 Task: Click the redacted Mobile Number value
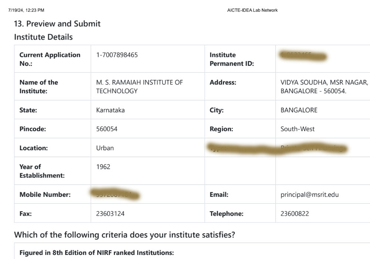(115, 194)
